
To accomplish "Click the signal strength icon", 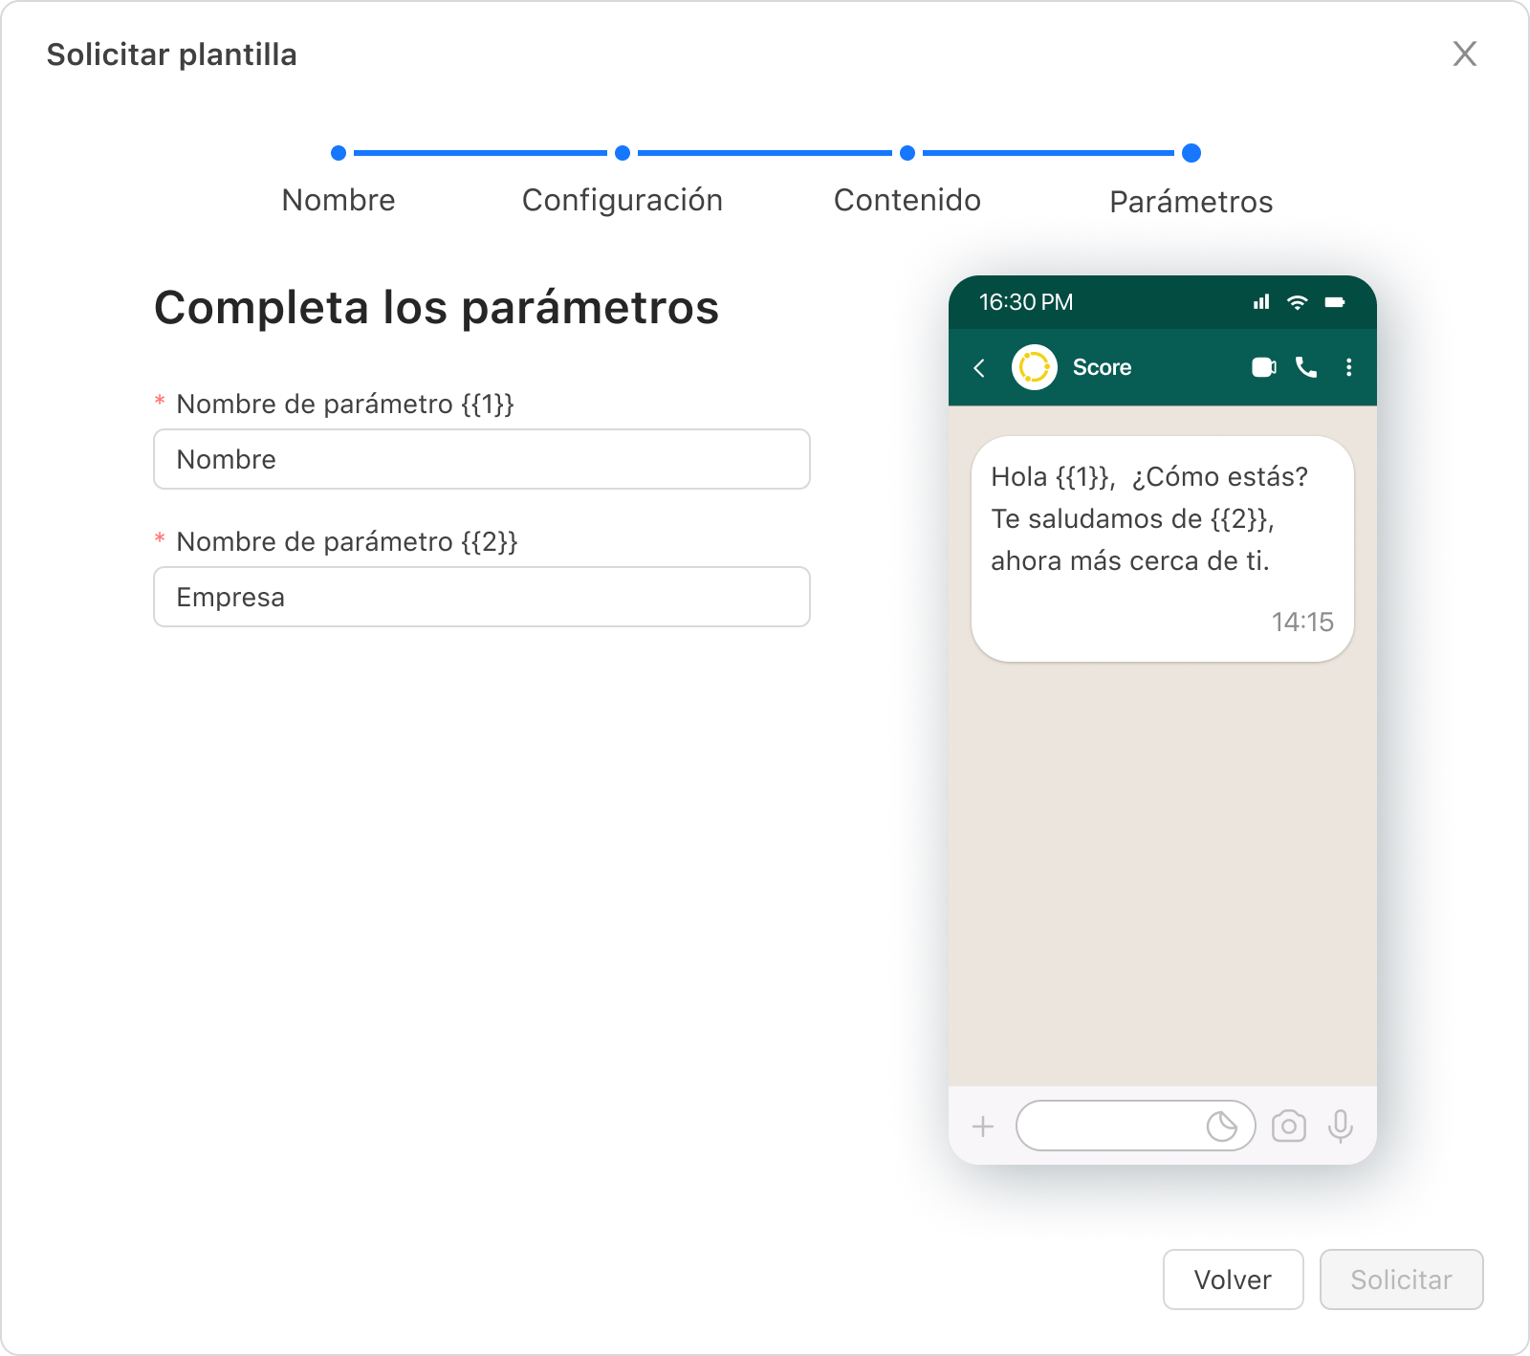I will [x=1262, y=302].
